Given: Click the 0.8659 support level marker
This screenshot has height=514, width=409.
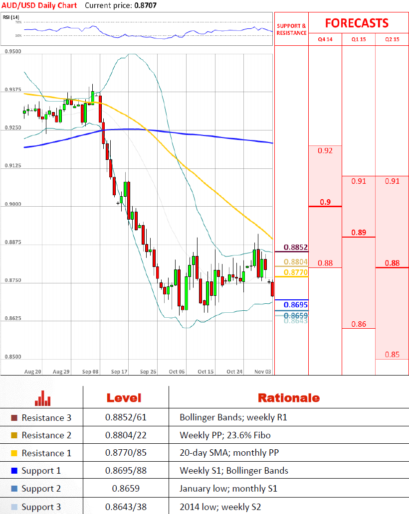Looking at the screenshot, I should pos(295,315).
